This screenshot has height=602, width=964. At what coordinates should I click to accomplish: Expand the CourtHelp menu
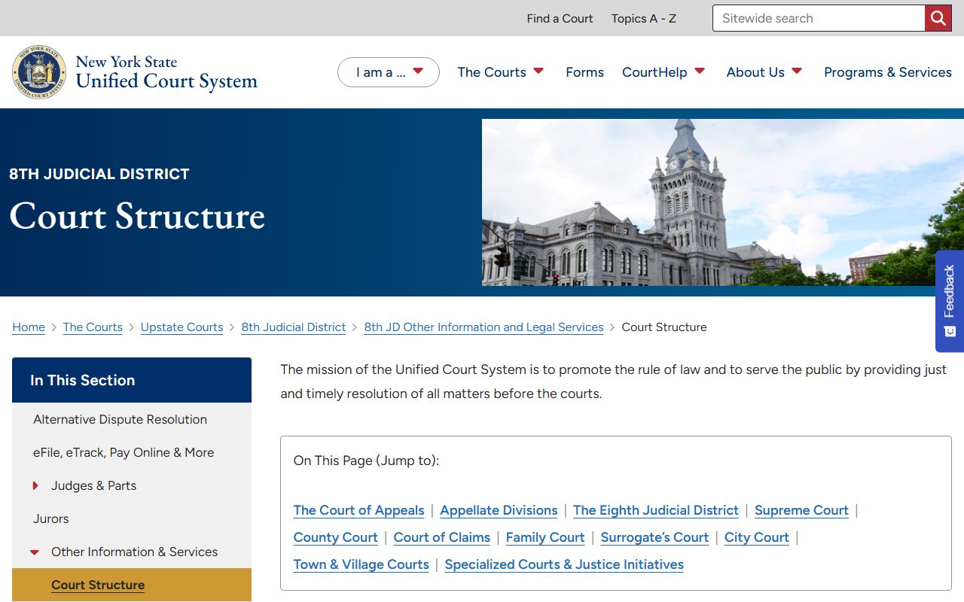pyautogui.click(x=664, y=72)
